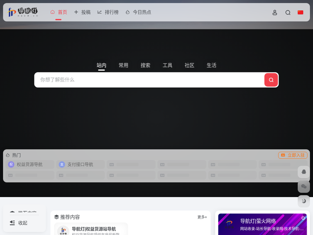
Task: Click 更多+ in 推荐内容 section
Action: pyautogui.click(x=202, y=217)
